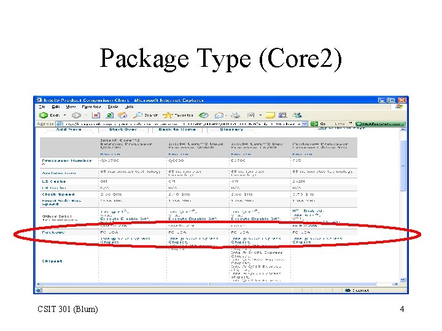Open the Search magnifier button
Screen dimensions: 442x331
145,115
